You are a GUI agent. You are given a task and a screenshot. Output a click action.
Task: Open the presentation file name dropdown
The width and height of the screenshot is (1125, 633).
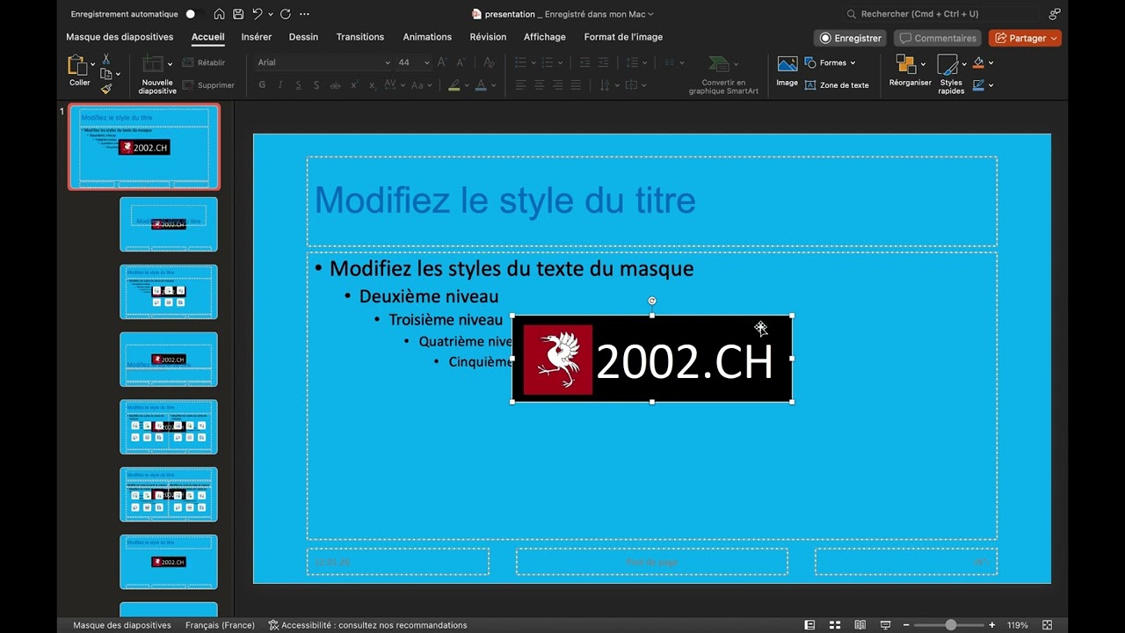pyautogui.click(x=651, y=14)
